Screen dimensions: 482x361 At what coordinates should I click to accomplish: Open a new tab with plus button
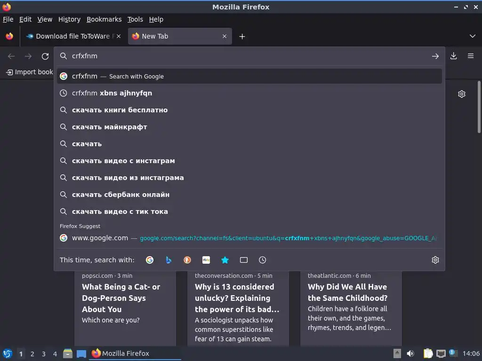(242, 37)
